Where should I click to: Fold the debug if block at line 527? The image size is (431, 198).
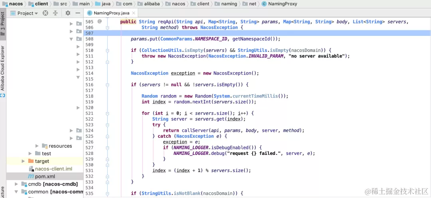[107, 148]
